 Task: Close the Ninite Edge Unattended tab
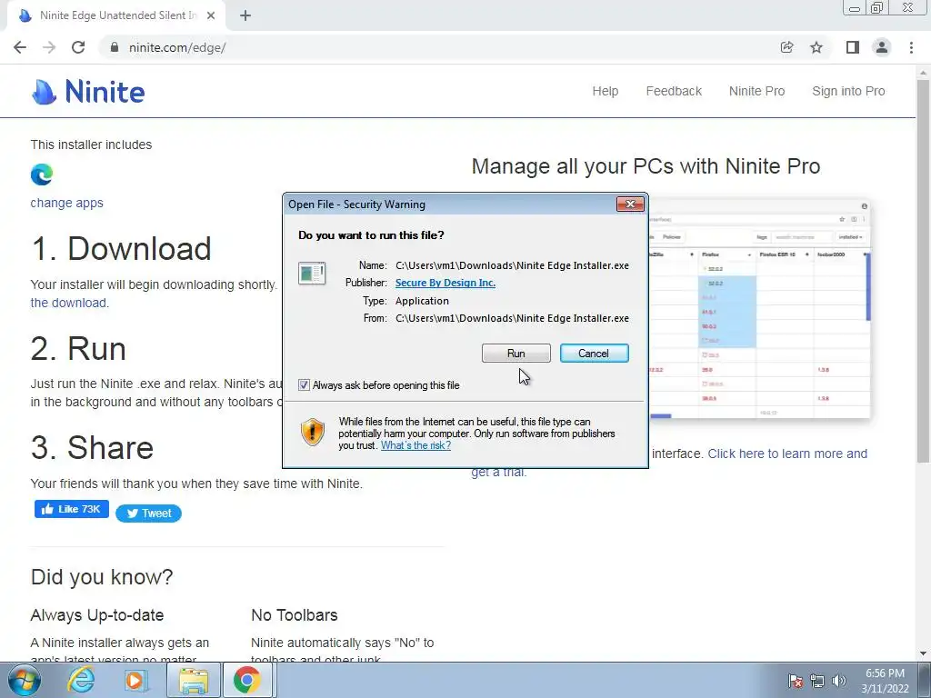[211, 15]
